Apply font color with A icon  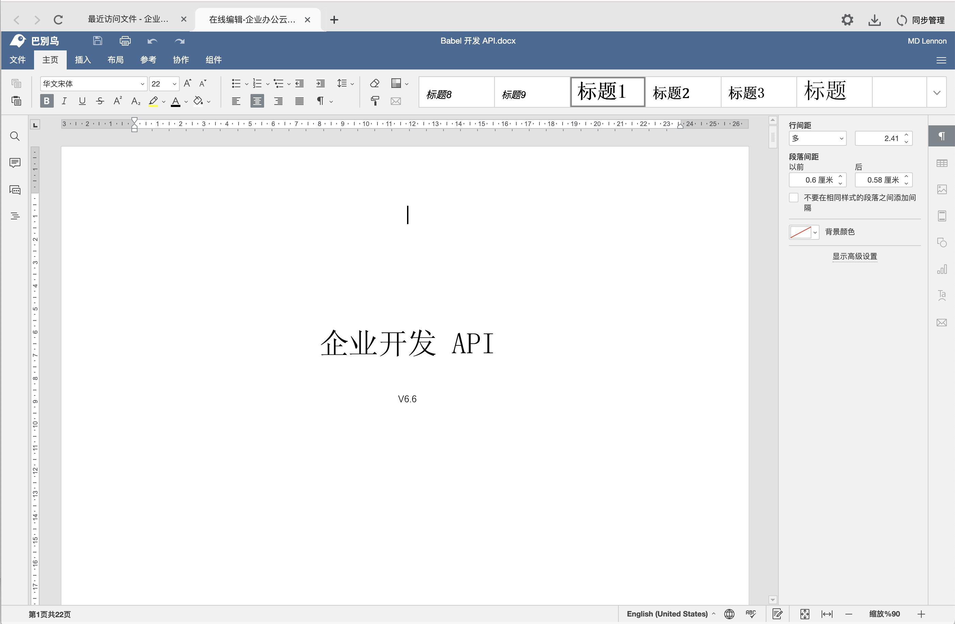(x=175, y=101)
